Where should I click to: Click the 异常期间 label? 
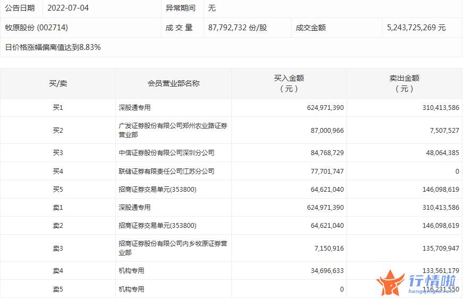coord(181,8)
